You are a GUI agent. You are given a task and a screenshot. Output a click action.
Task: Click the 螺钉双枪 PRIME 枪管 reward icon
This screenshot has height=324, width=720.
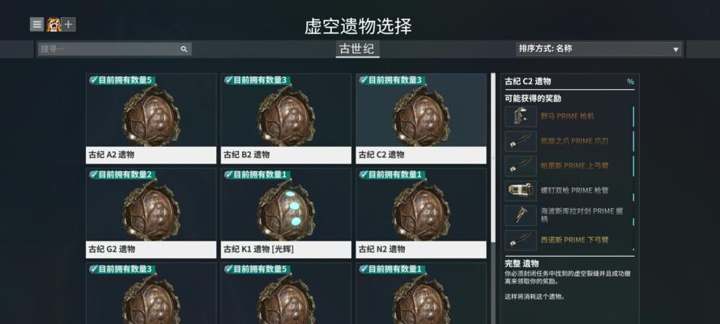(521, 190)
